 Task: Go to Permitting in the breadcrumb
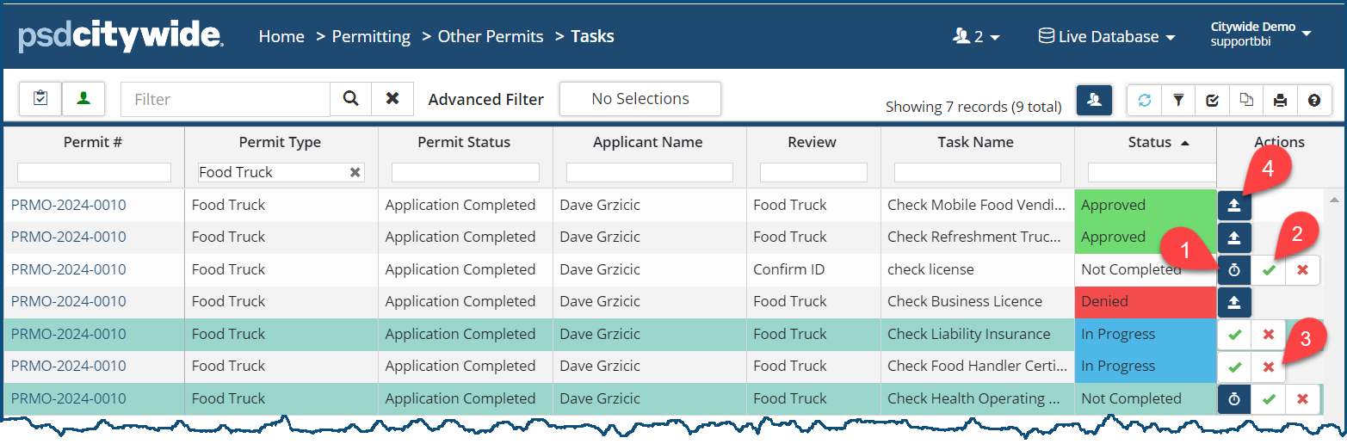click(x=371, y=36)
